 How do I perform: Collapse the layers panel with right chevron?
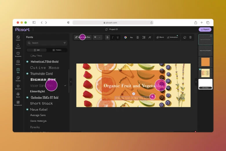click(196, 82)
